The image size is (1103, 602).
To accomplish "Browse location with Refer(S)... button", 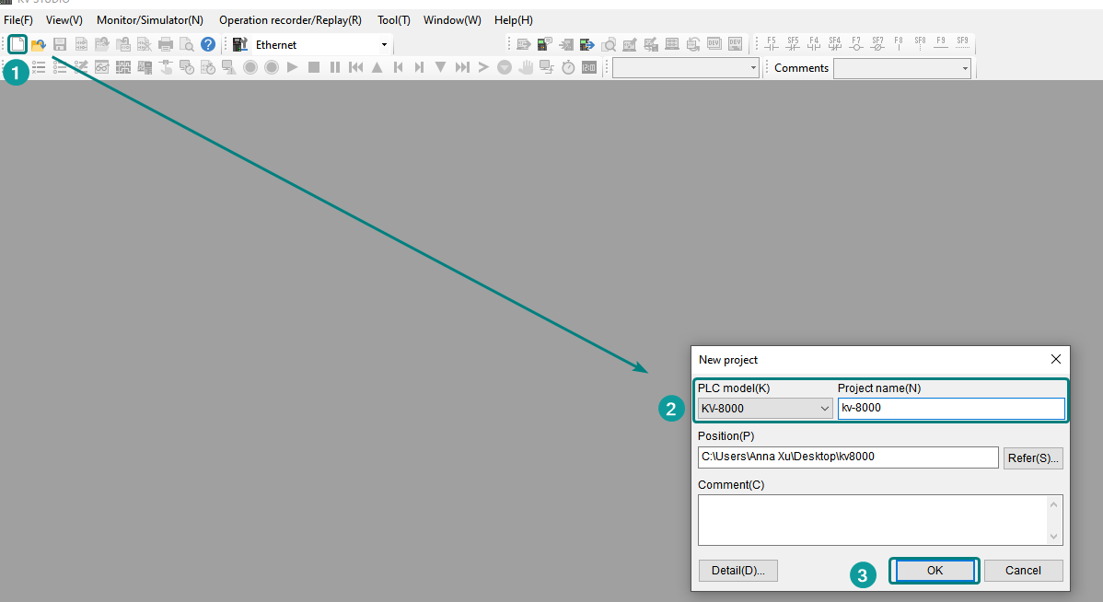I will 1033,457.
